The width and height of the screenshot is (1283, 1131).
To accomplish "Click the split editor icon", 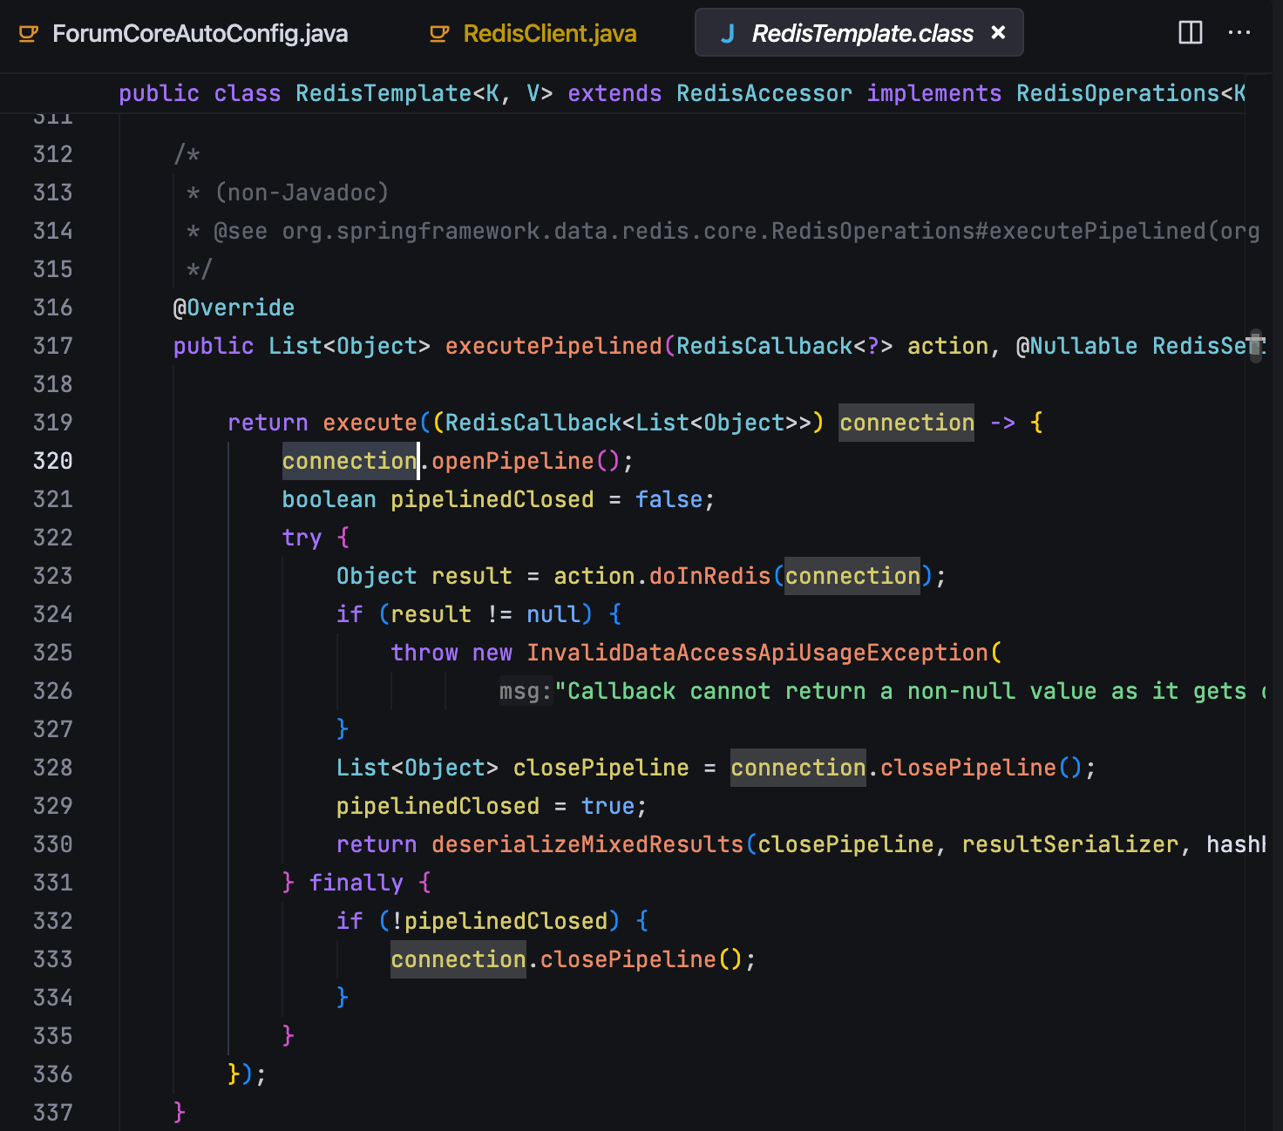I will coord(1190,32).
